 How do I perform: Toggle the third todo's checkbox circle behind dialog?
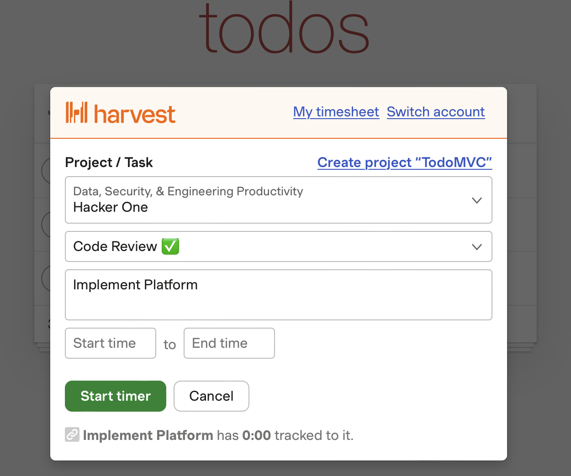click(x=45, y=278)
